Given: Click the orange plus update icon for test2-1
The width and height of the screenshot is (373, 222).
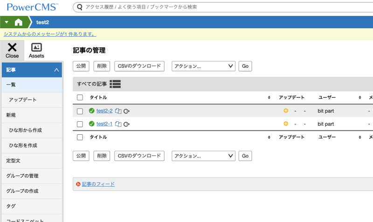Looking at the screenshot, I should (x=286, y=124).
